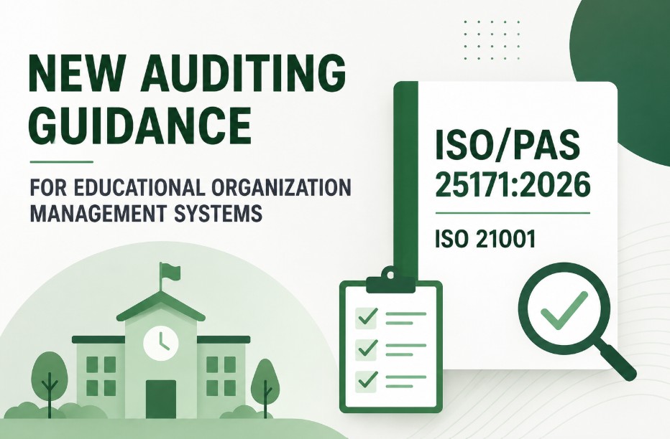Click the tree right of the school

point(265,387)
